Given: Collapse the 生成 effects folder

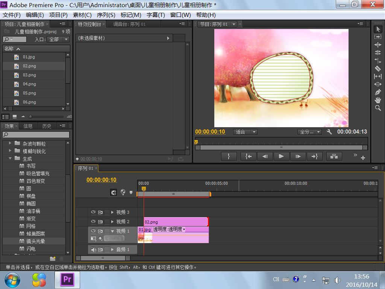Looking at the screenshot, I should pyautogui.click(x=10, y=158).
